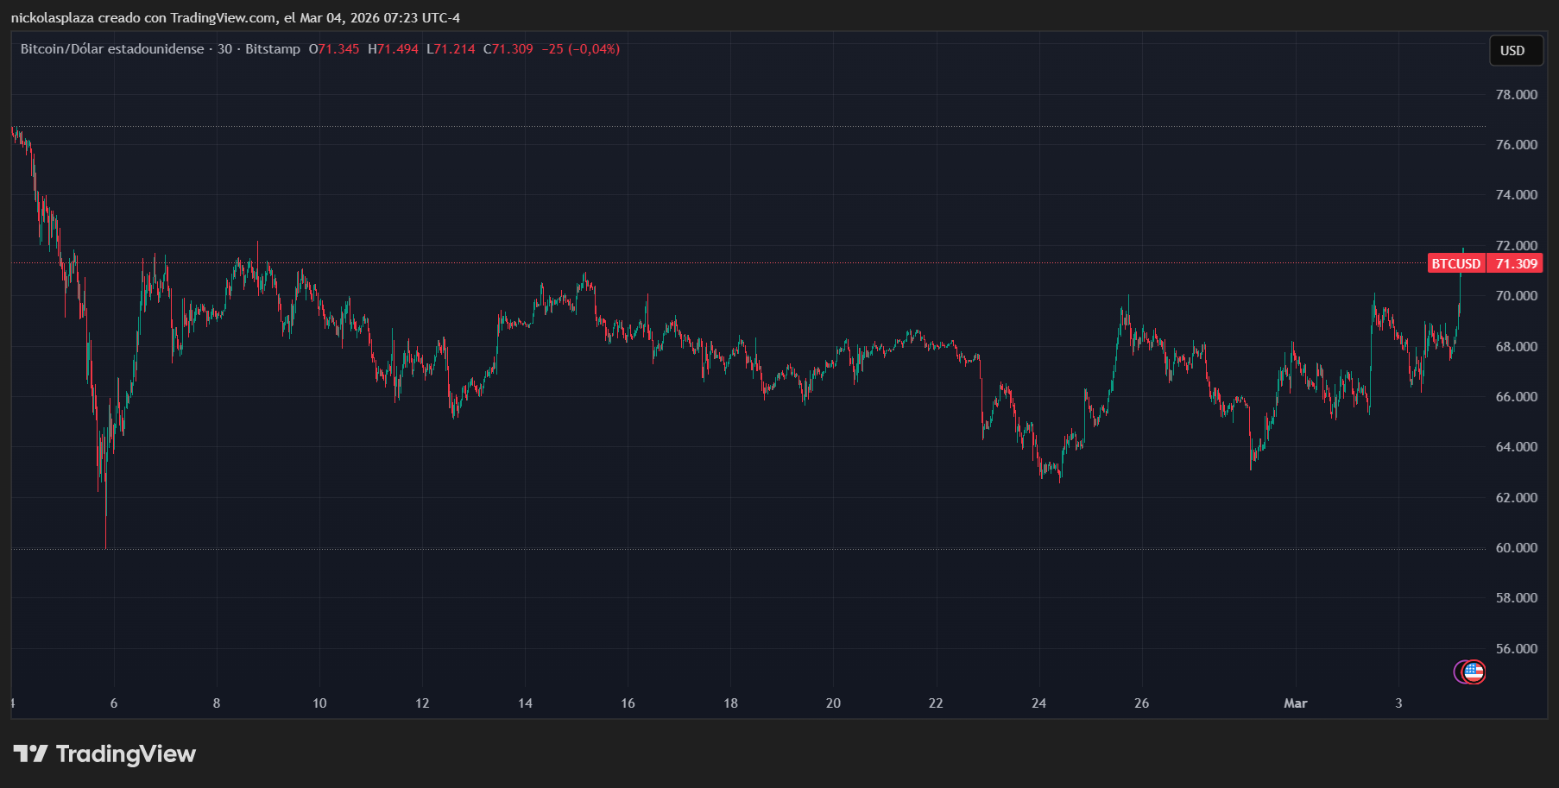1559x788 pixels.
Task: Open the USD currency selector
Action: pyautogui.click(x=1512, y=51)
